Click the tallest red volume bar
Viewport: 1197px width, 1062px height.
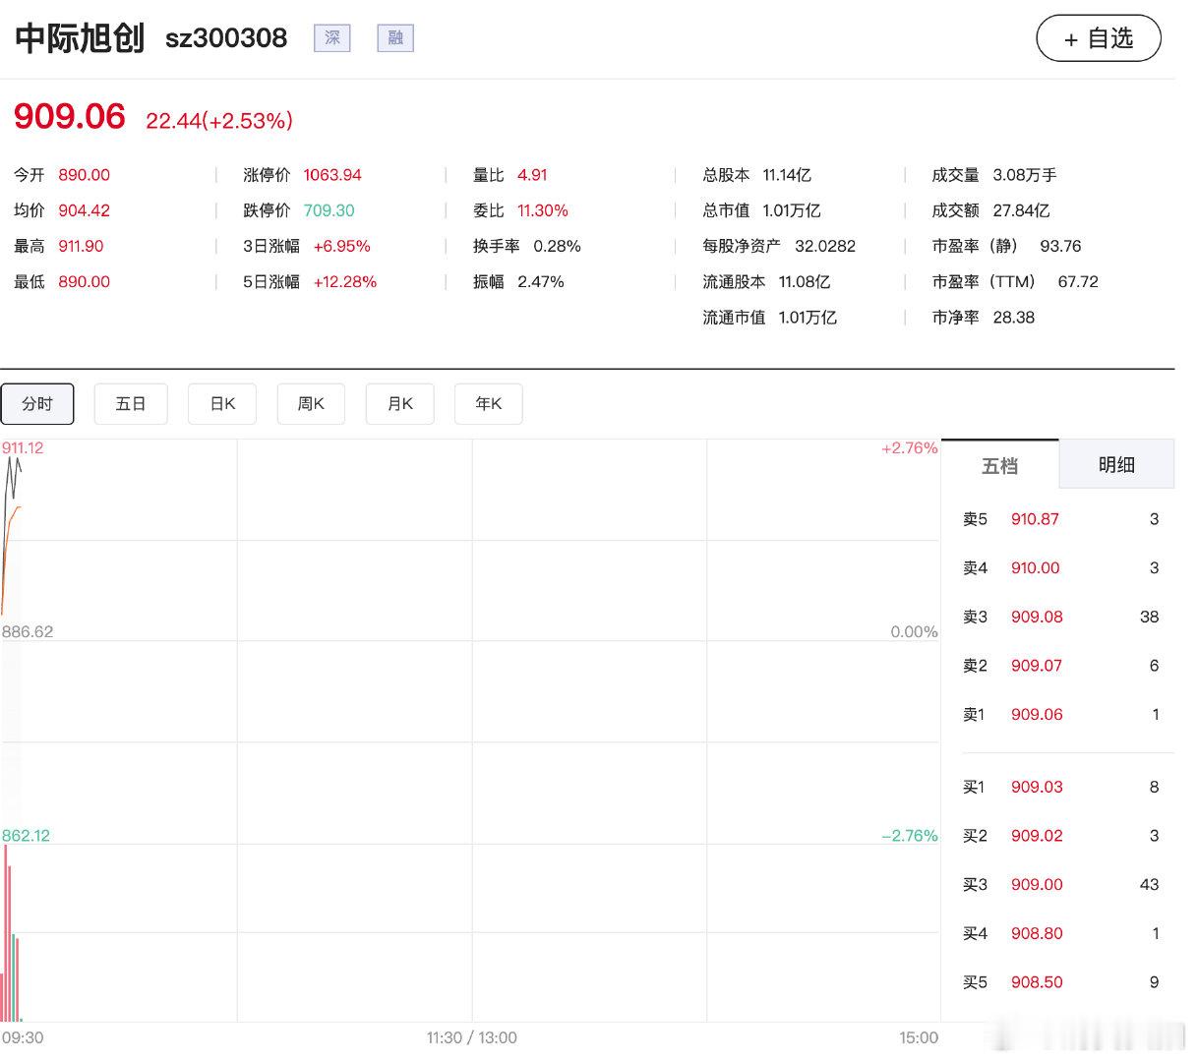coord(5,933)
